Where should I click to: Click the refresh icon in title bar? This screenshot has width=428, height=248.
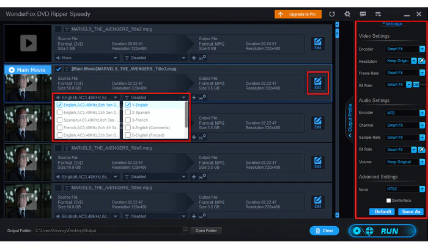[x=331, y=14]
